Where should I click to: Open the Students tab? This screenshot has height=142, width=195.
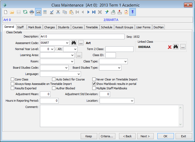64,27
